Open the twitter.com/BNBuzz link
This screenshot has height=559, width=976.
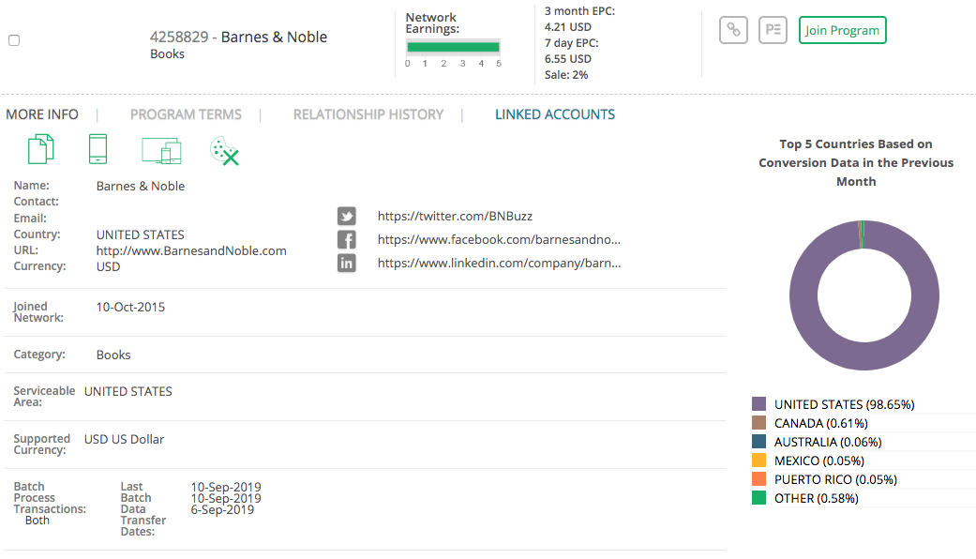pyautogui.click(x=455, y=216)
